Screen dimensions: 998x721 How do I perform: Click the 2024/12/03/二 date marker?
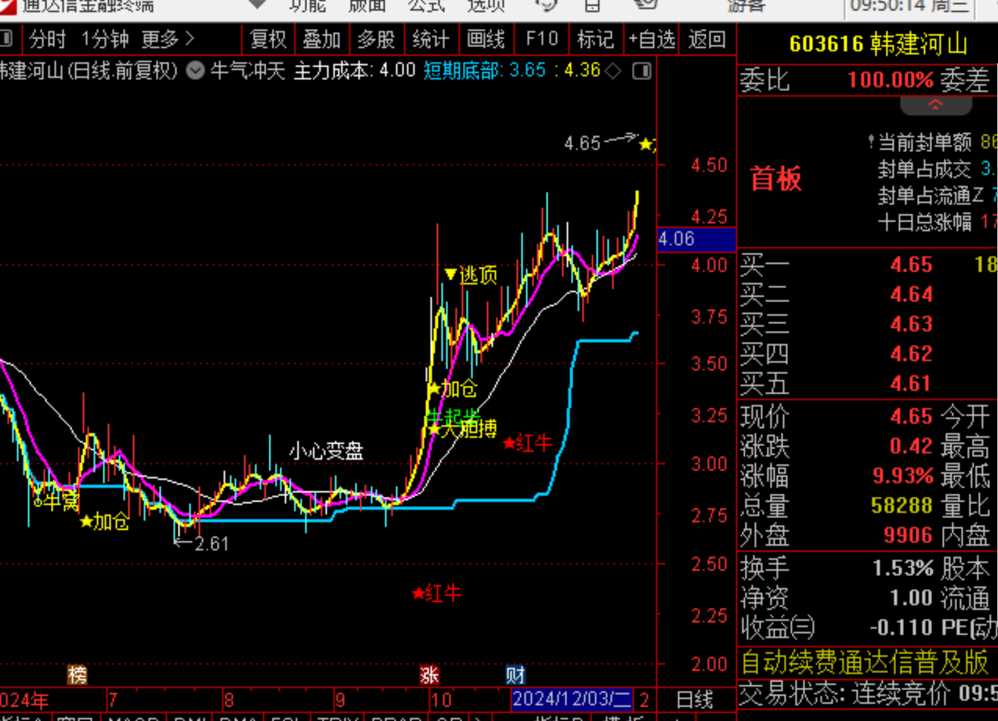pyautogui.click(x=572, y=699)
